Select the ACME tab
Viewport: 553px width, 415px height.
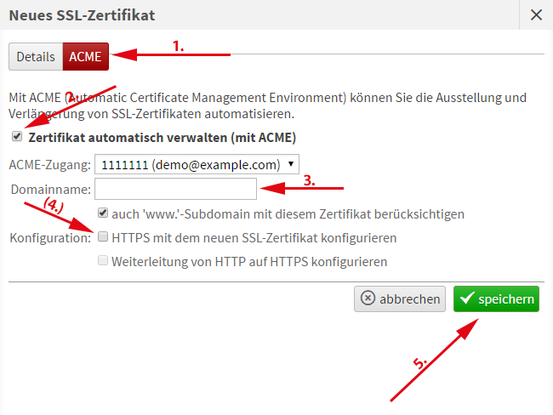click(x=85, y=57)
